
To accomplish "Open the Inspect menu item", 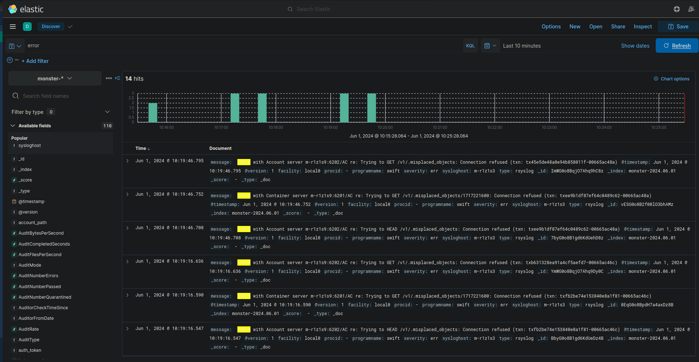I will pyautogui.click(x=643, y=27).
